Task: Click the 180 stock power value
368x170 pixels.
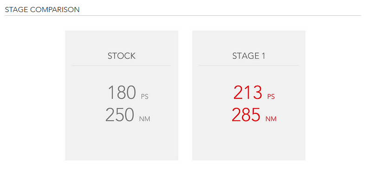Action: 122,92
